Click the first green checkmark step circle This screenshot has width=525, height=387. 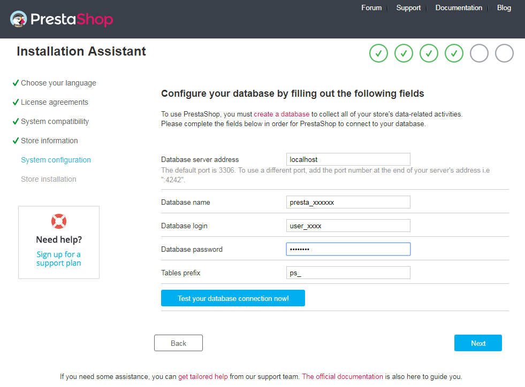[x=378, y=53]
